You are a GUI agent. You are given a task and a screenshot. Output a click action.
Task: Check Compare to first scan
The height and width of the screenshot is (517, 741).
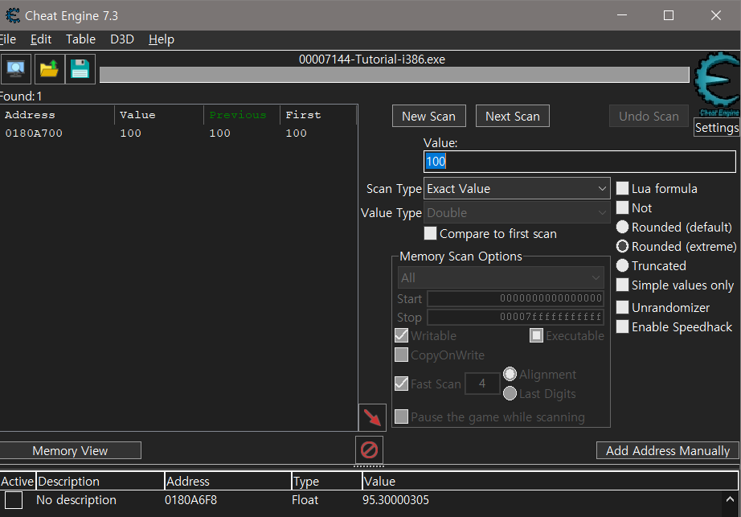[430, 233]
